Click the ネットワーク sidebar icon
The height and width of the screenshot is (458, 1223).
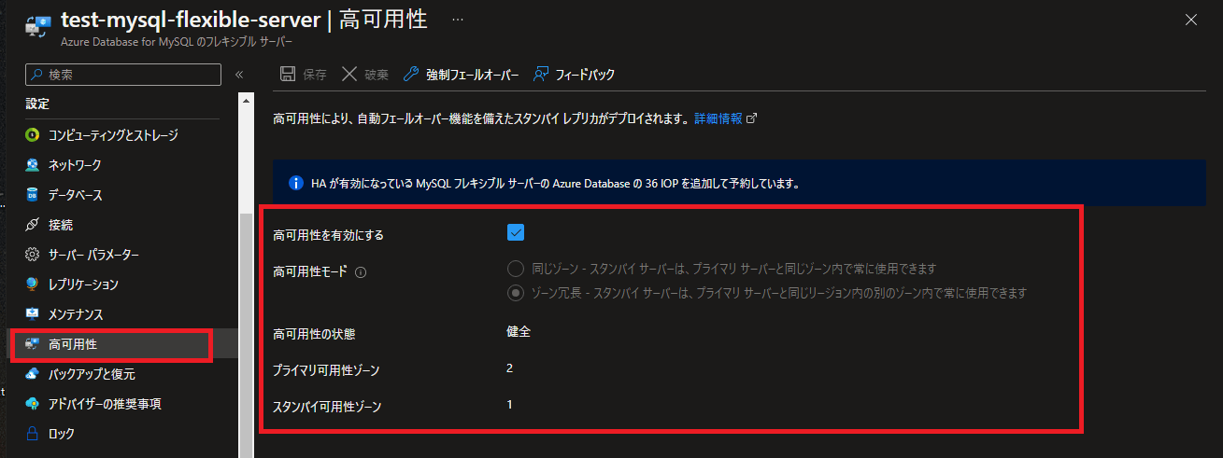(32, 165)
